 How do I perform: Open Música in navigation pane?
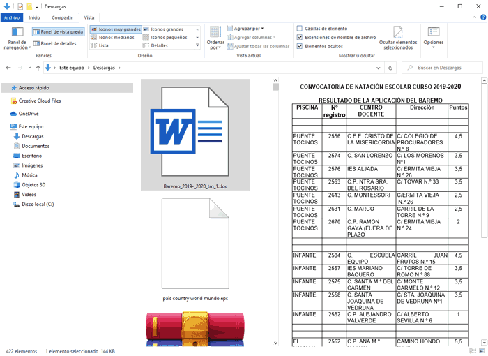pos(29,175)
